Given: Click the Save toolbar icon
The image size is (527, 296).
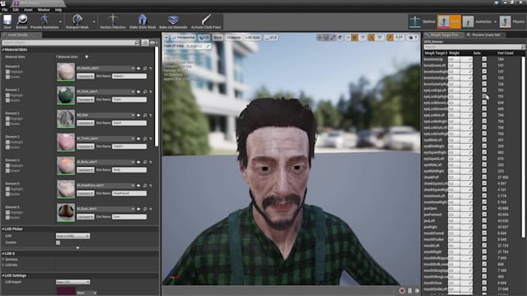Looking at the screenshot, I should (7, 20).
